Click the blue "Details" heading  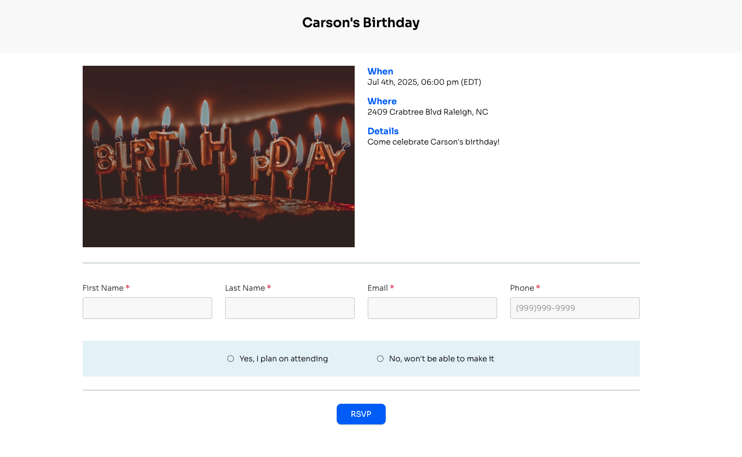click(x=383, y=131)
